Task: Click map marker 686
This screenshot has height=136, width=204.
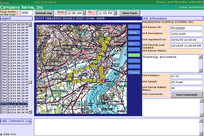Action: point(101,74)
